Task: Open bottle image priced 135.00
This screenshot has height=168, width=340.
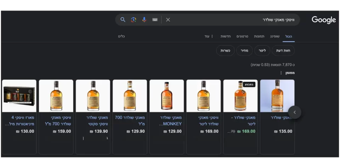Action: pyautogui.click(x=277, y=96)
